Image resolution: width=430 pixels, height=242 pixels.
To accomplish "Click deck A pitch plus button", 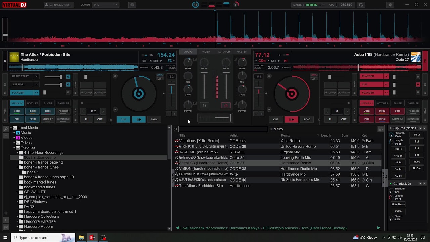I will 174,114.
